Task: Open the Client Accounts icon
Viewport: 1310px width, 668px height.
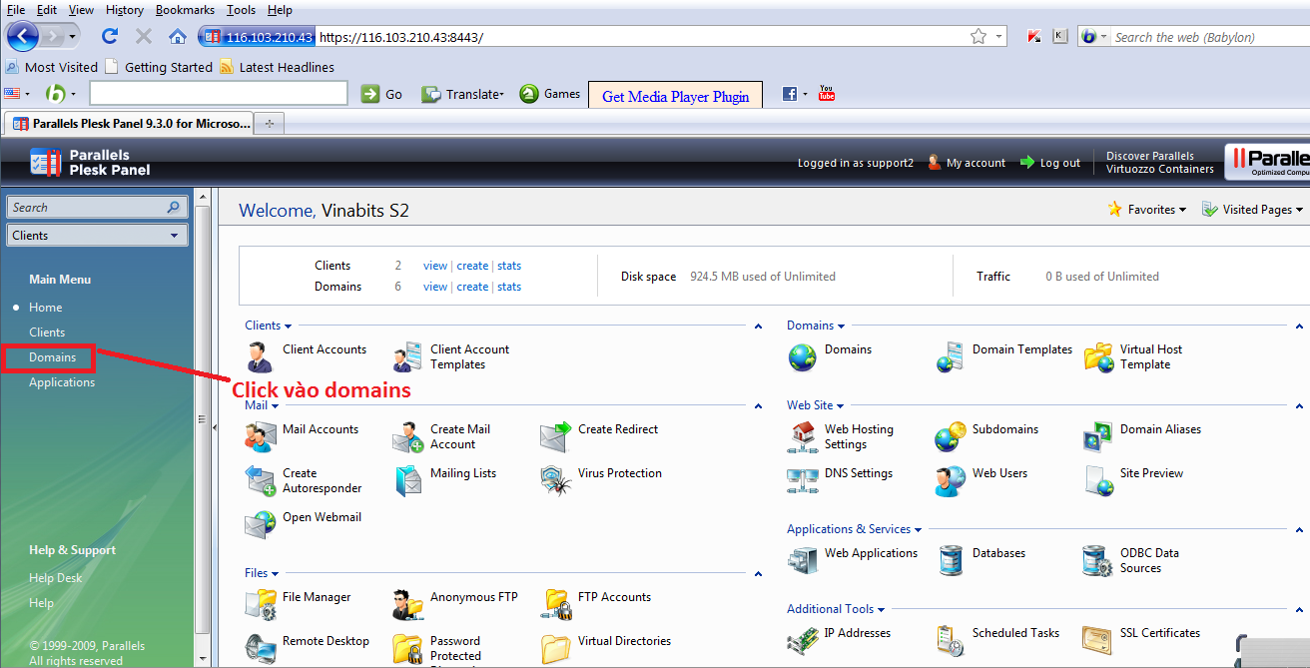Action: (260, 357)
